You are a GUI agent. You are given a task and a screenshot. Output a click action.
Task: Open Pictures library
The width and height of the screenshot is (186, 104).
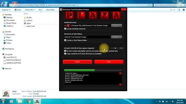(9, 40)
